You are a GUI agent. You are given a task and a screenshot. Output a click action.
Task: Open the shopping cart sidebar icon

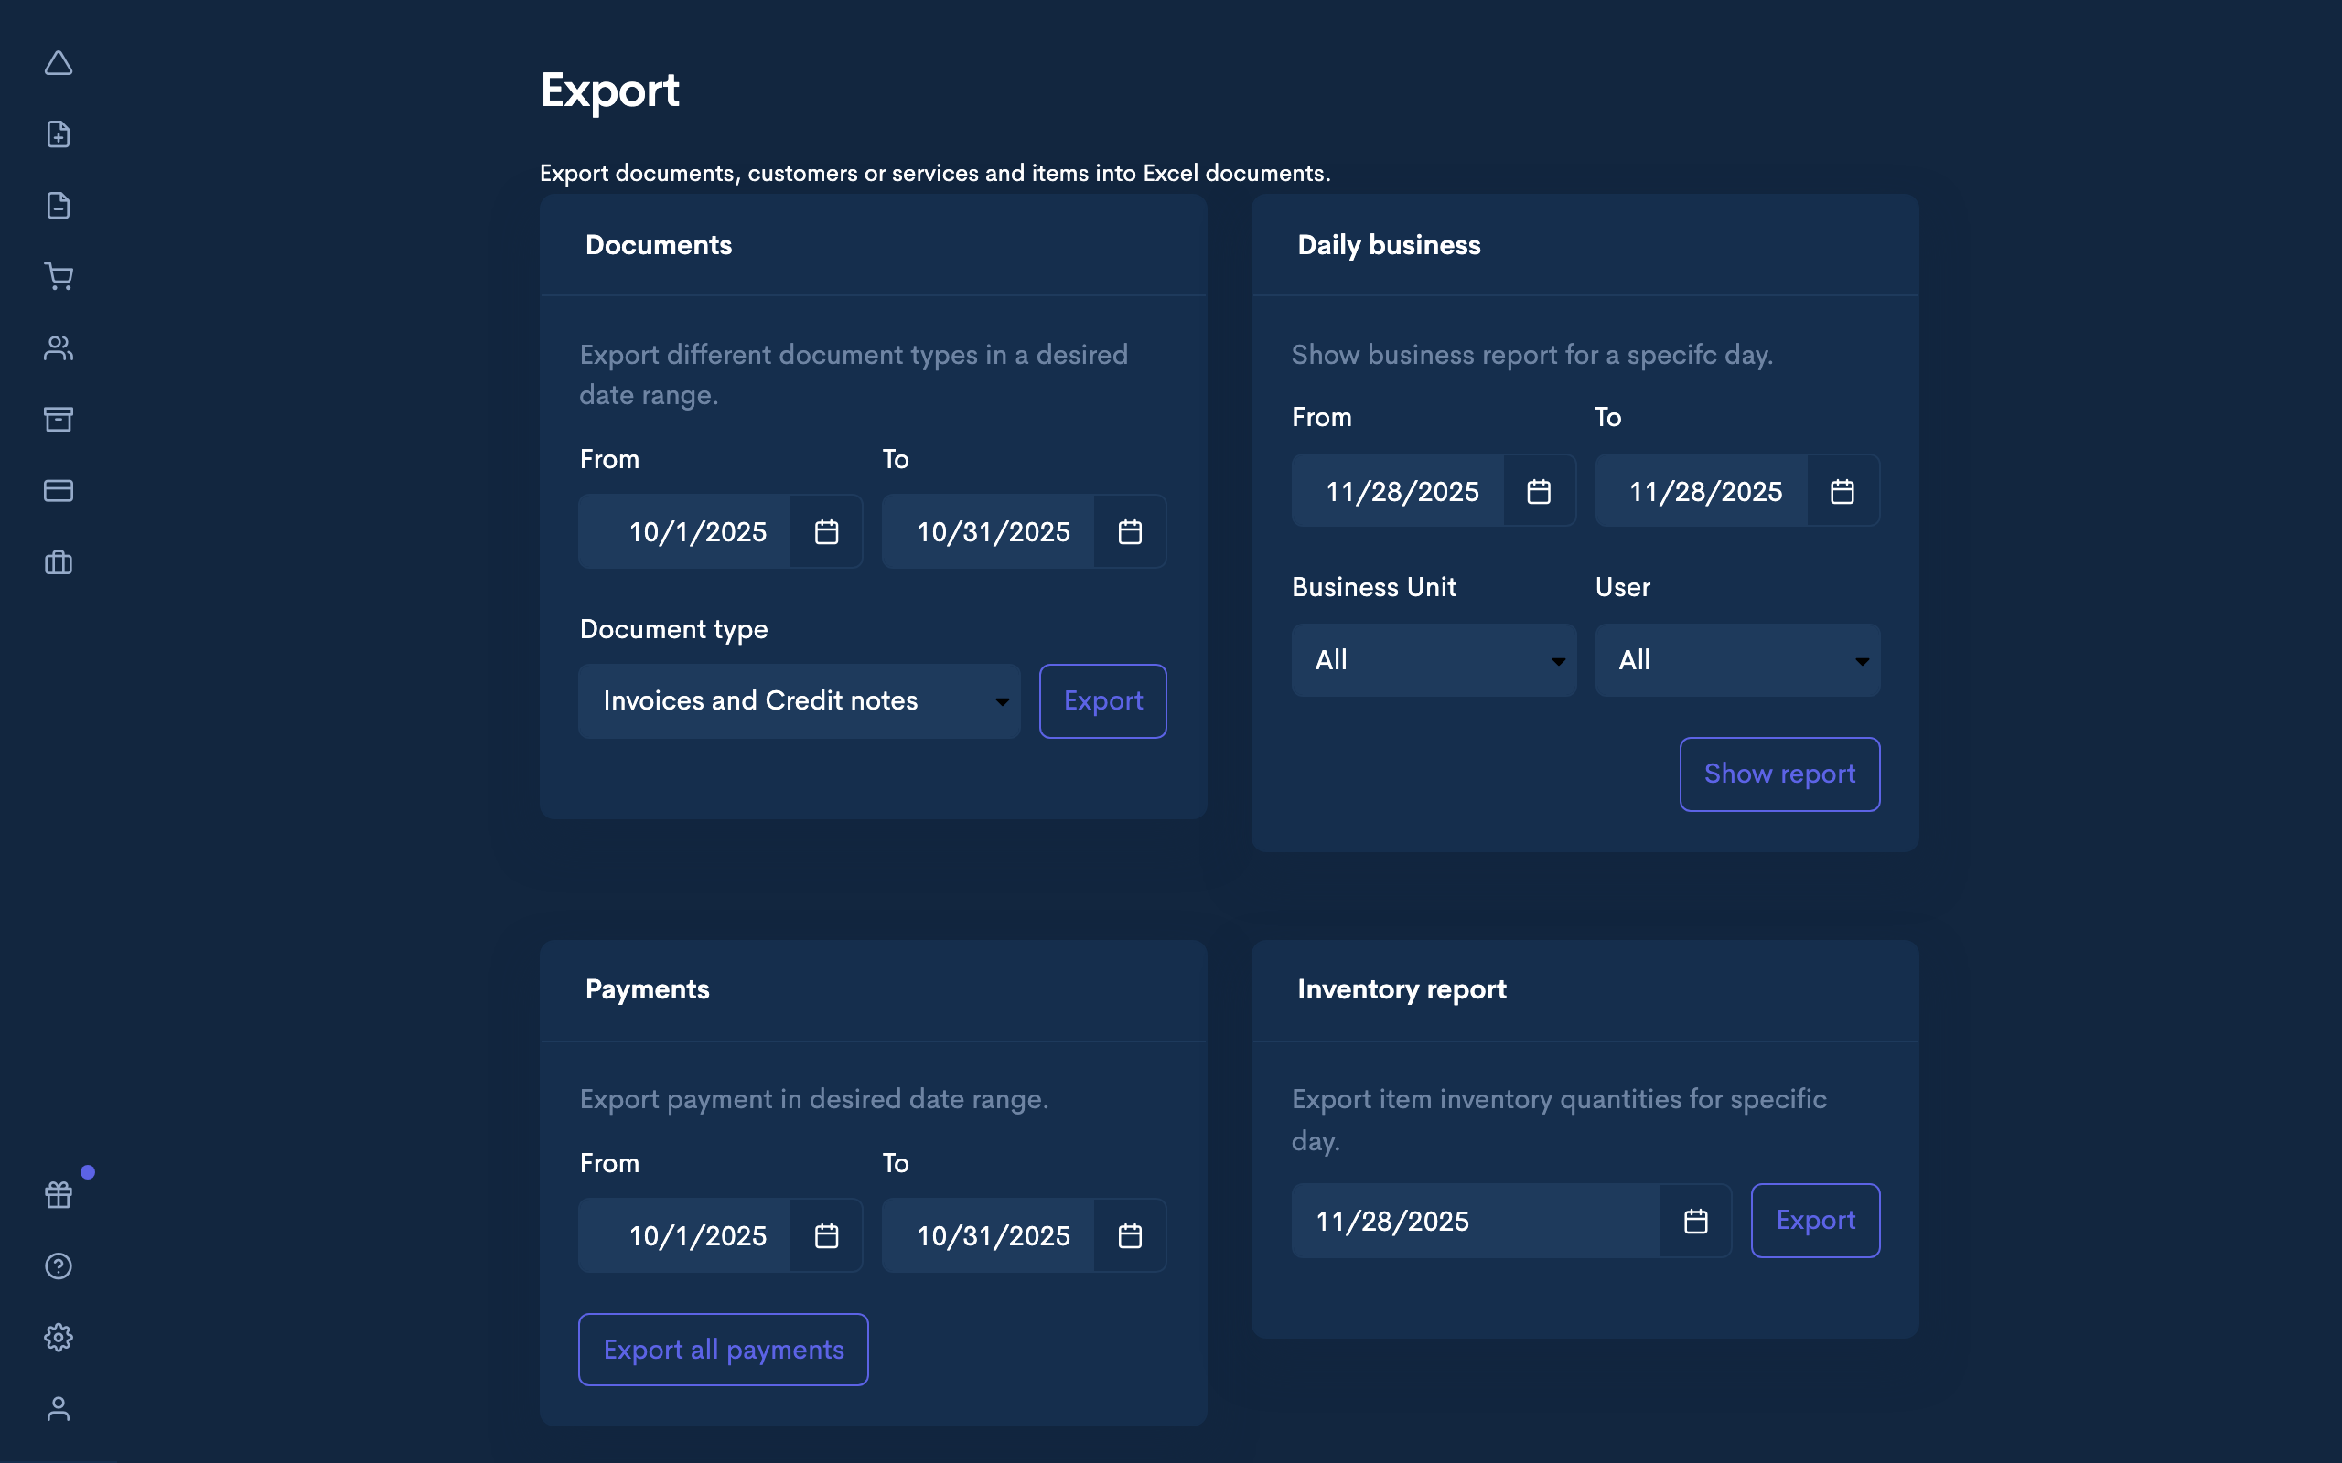(59, 276)
